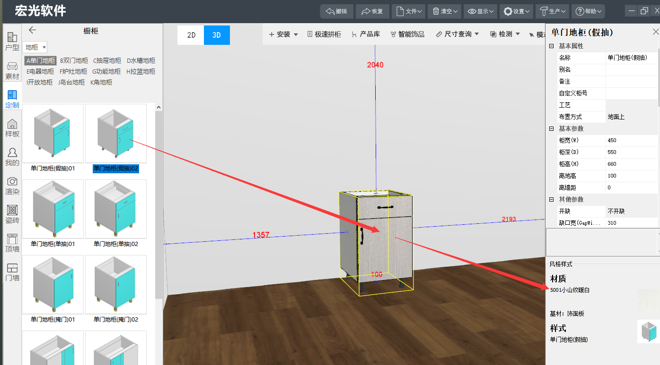
Task: Pick the 单门地柜(假抽)01 thumbnail
Action: point(53,134)
